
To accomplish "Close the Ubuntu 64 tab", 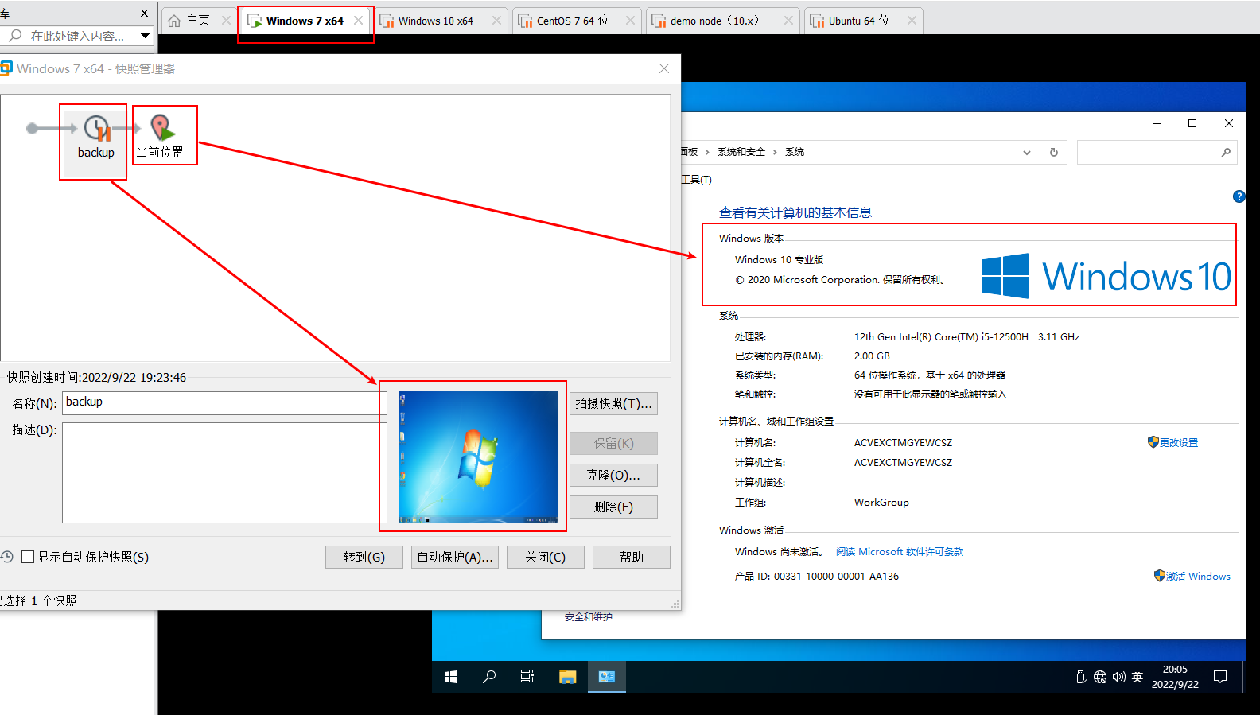I will tap(912, 21).
